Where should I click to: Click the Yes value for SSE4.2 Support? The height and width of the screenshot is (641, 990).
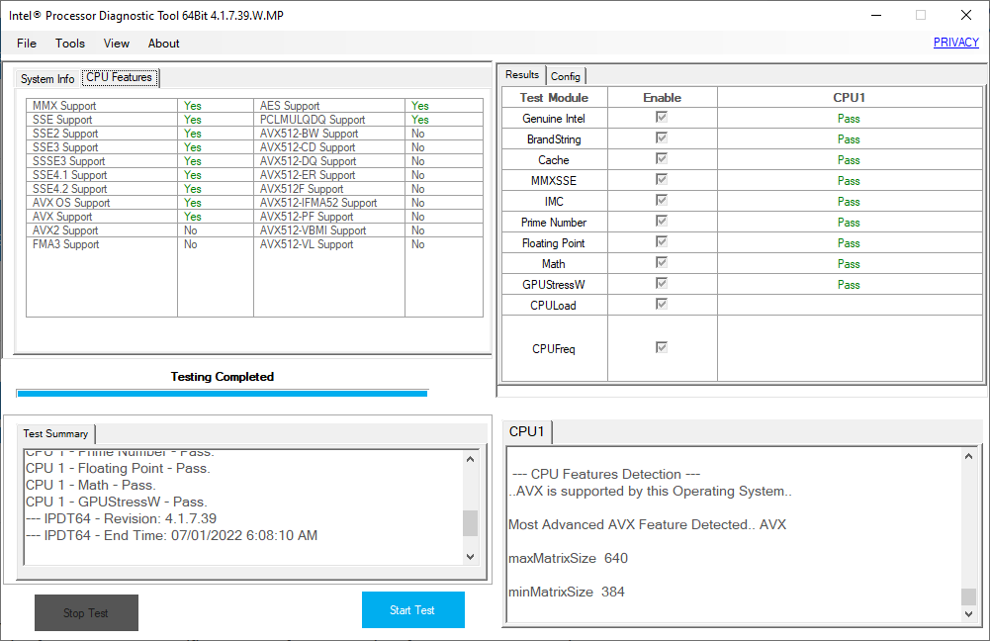[x=193, y=189]
